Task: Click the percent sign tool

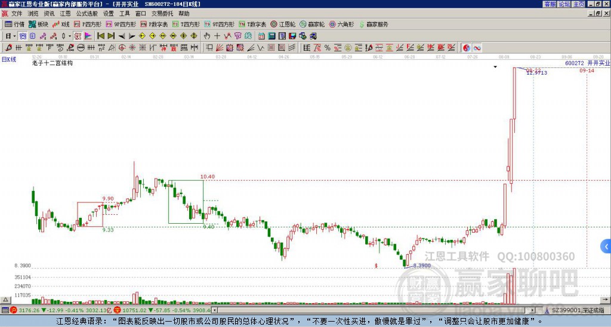Action: pos(328,48)
